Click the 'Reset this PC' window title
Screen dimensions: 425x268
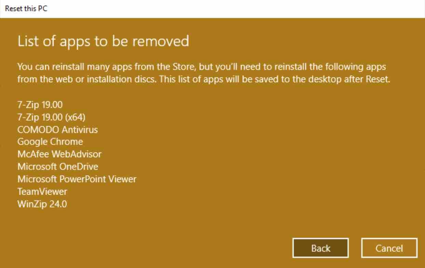click(x=26, y=9)
